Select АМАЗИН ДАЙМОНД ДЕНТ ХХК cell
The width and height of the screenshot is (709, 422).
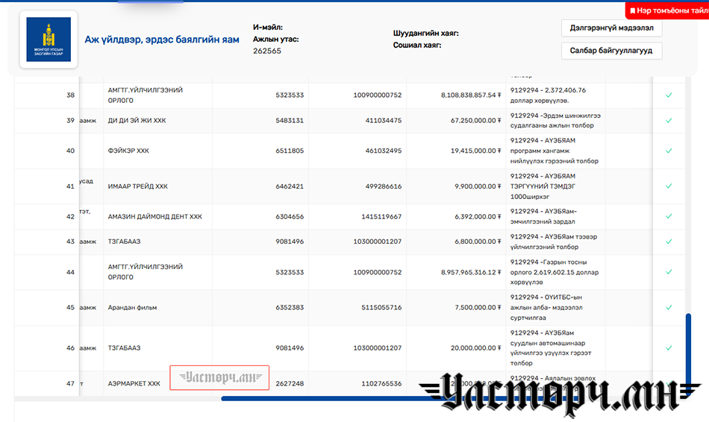[x=154, y=216]
